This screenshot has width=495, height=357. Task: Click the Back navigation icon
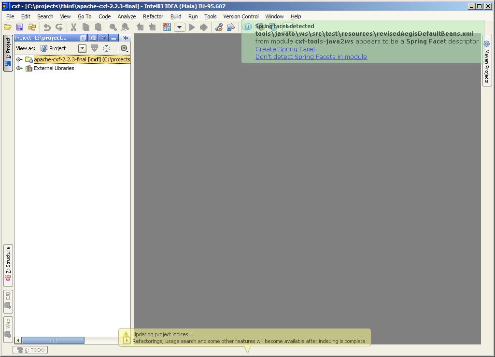[x=140, y=27]
